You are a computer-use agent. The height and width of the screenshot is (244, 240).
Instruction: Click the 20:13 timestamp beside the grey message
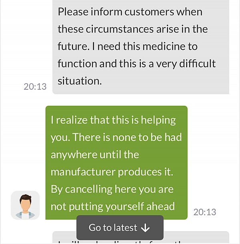pos(35,87)
